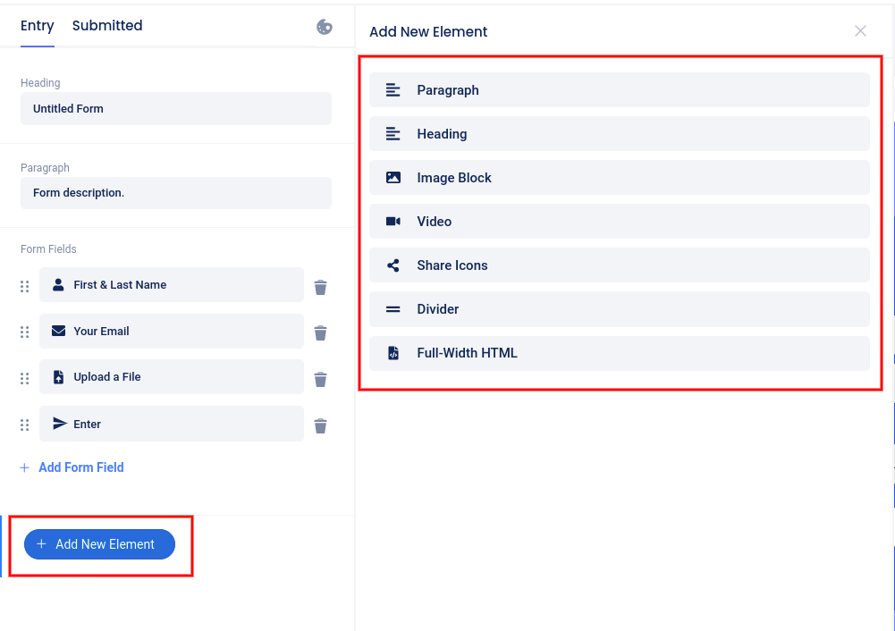Delete the Your Email field

tap(320, 332)
